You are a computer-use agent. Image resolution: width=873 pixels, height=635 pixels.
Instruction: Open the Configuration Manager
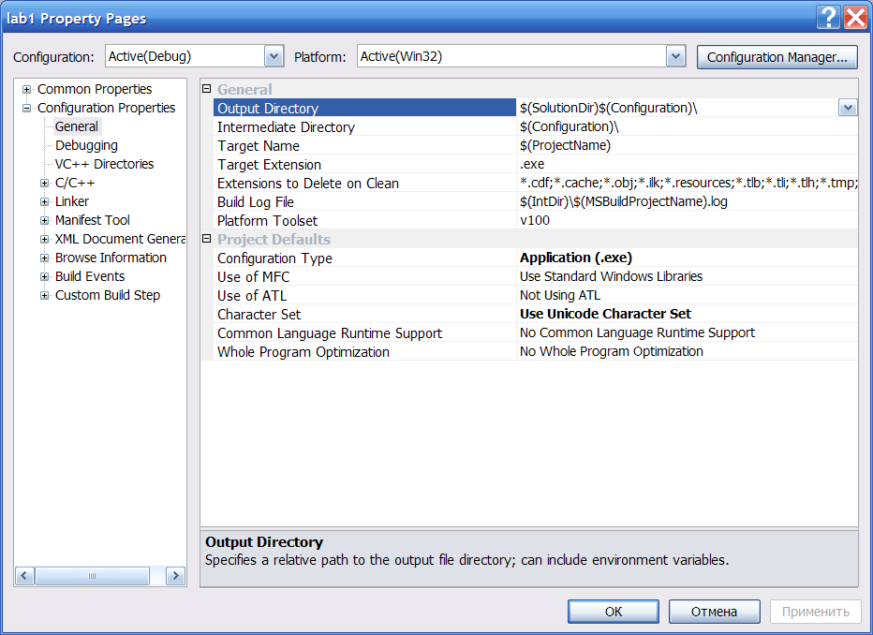pyautogui.click(x=777, y=57)
